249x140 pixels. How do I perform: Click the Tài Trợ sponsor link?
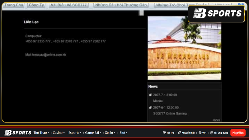[x=168, y=133]
